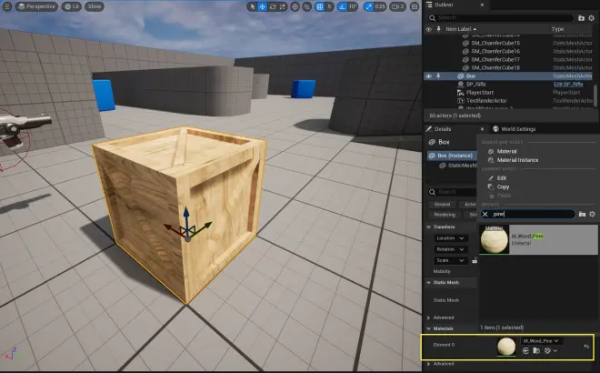Open the viewport layout grid icon
This screenshot has height=373, width=600.
tap(415, 6)
